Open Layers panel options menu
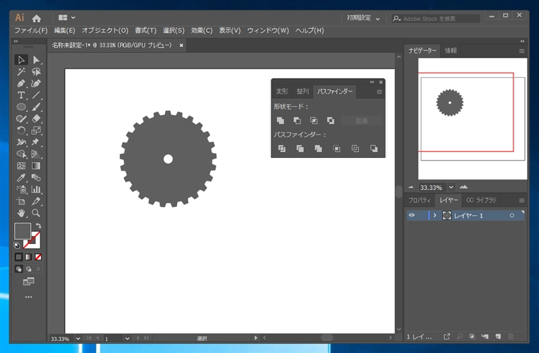Image resolution: width=539 pixels, height=353 pixels. coord(521,200)
